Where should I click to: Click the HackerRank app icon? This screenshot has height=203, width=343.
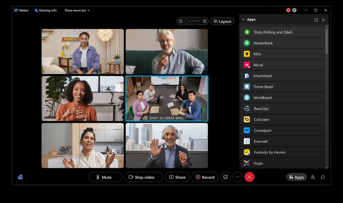click(247, 43)
